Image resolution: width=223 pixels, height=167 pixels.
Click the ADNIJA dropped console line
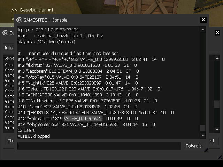[x=34, y=136]
